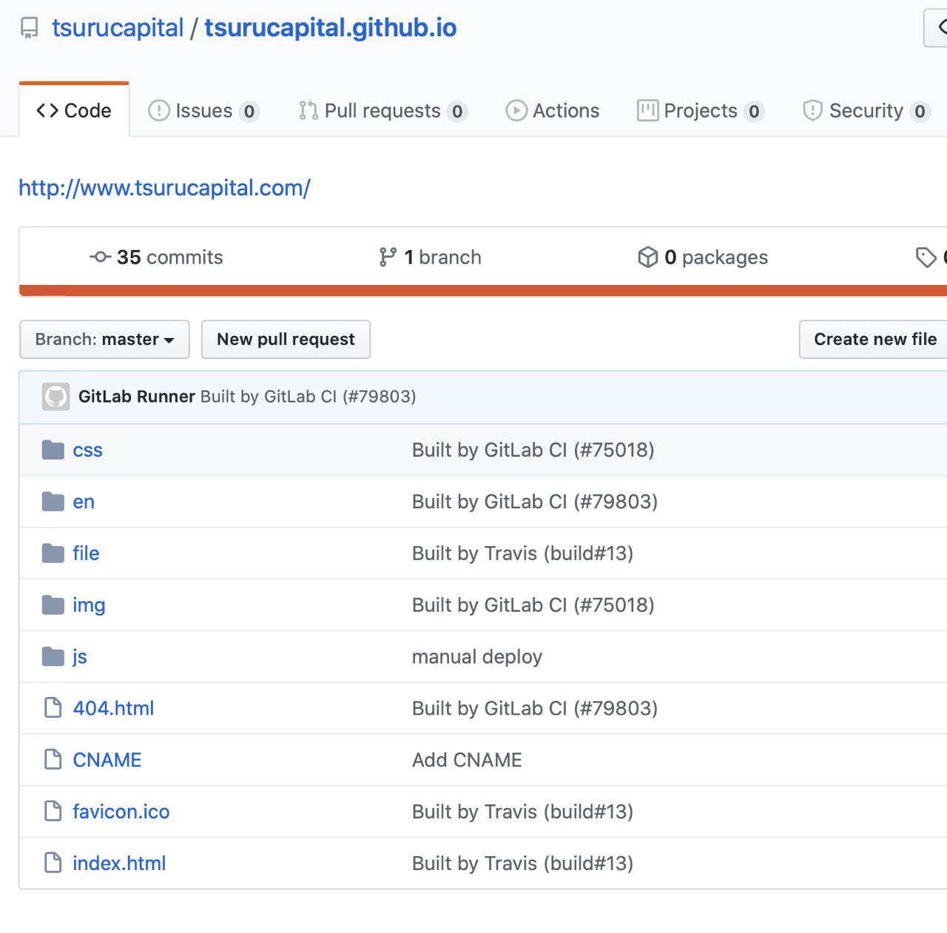The image size is (947, 933).
Task: Open file row Travis commit message
Action: [x=523, y=553]
